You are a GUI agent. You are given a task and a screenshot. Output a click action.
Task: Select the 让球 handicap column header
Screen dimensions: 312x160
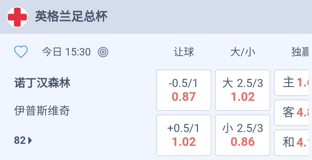point(184,52)
